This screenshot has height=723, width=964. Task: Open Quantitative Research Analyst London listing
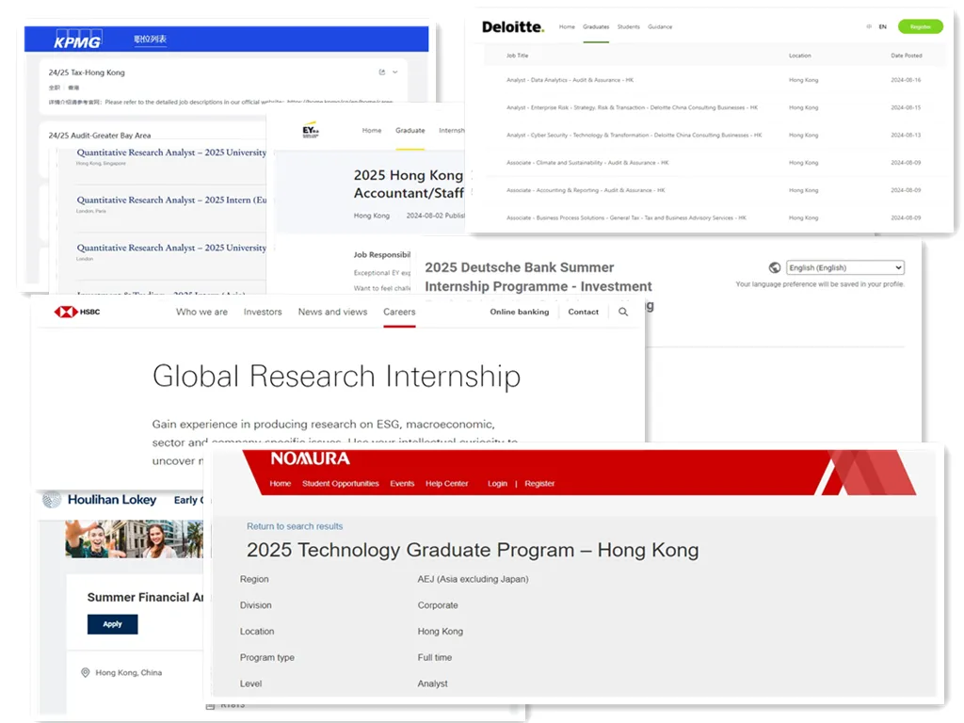coord(171,248)
